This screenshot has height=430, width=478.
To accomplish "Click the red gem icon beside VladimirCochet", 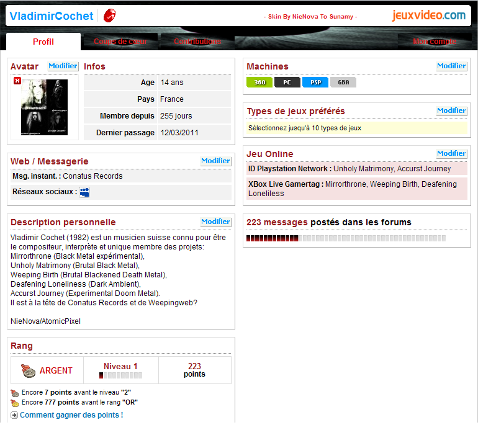I will (109, 16).
